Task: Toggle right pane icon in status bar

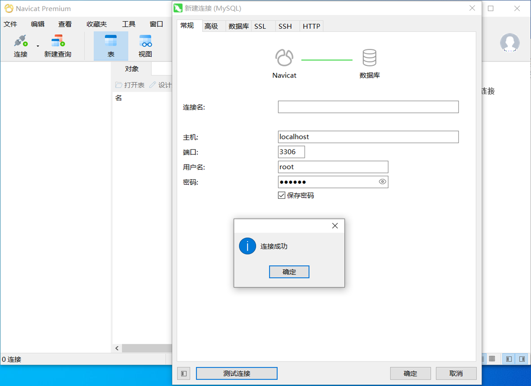Action: point(522,359)
